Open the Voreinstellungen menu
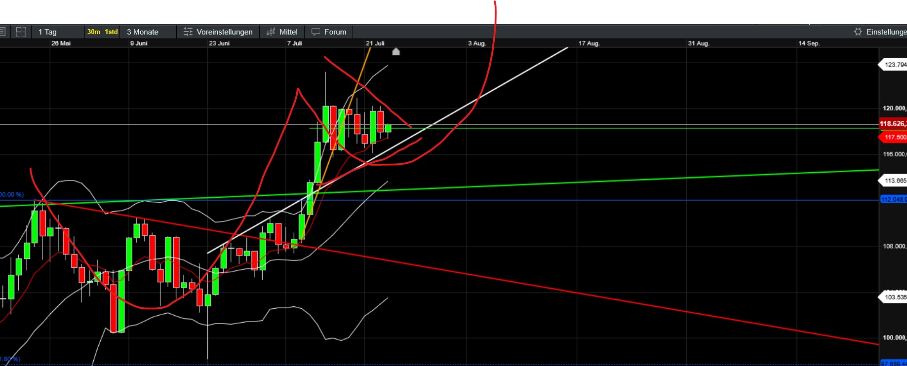This screenshot has height=366, width=907. (225, 32)
